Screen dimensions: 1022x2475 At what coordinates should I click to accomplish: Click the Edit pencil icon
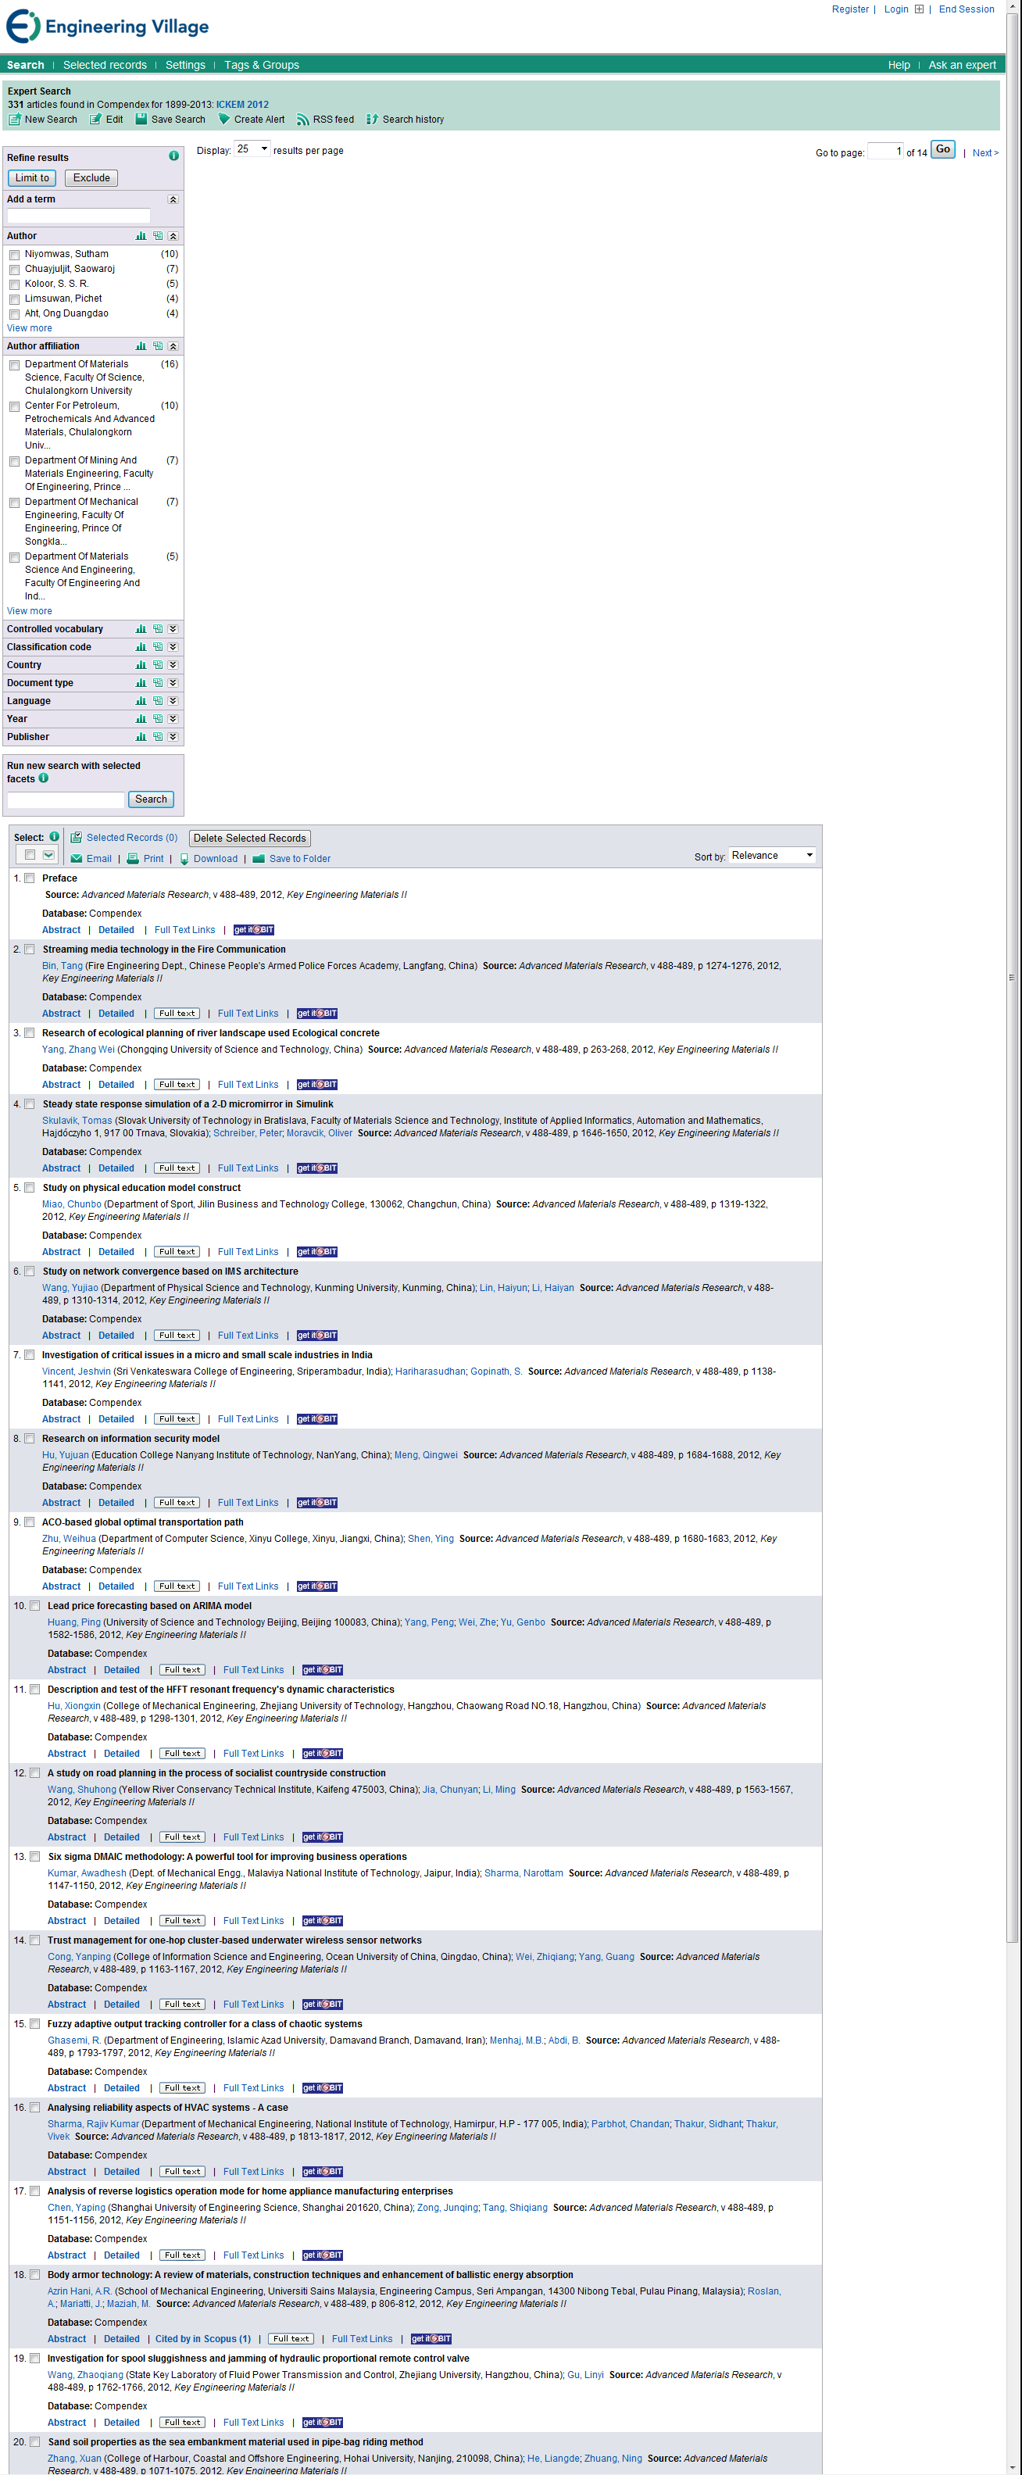pos(95,120)
